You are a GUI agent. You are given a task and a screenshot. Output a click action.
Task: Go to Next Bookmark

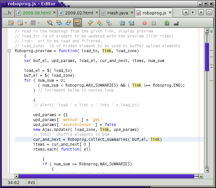pos(100,23)
